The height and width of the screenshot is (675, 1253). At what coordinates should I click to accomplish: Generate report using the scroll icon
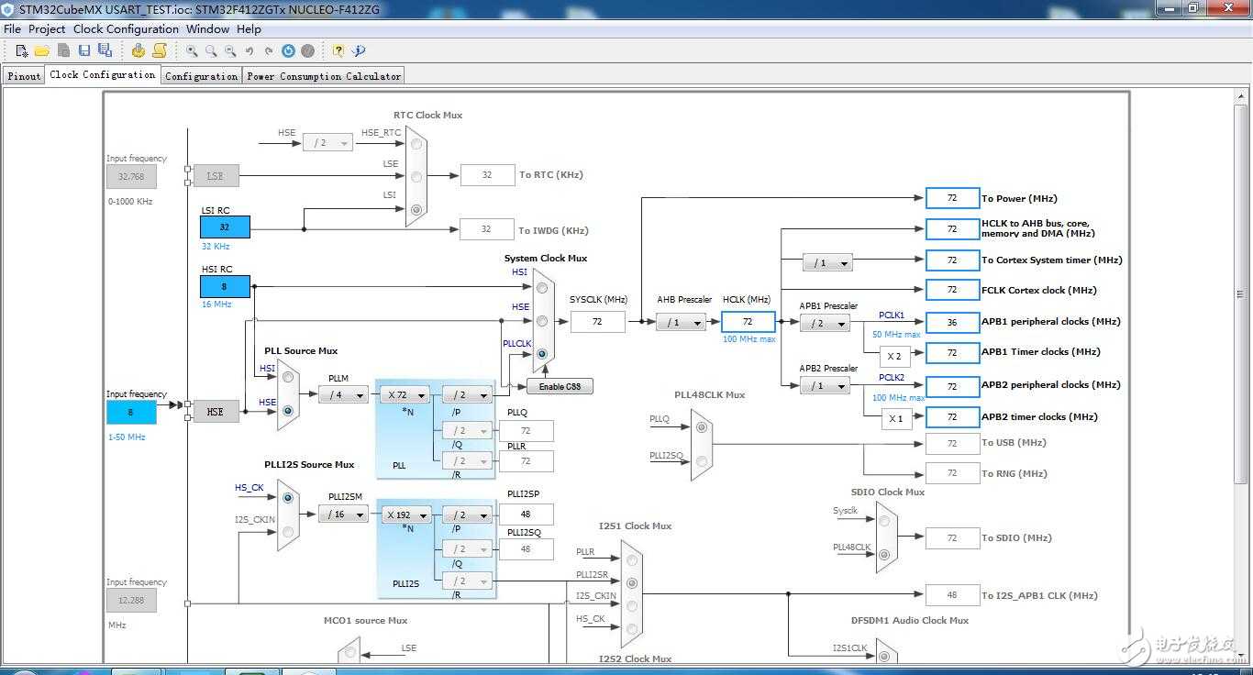coord(159,51)
